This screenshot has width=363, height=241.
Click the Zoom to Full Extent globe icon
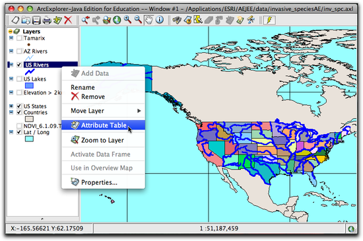(117, 20)
